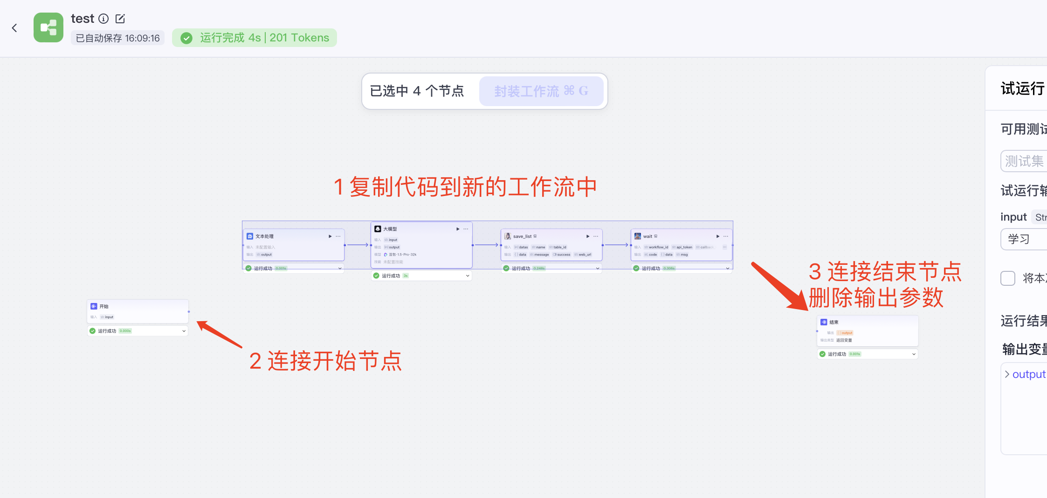1047x498 pixels.
Task: Click 返回变量 on the 结束 node
Action: (x=844, y=340)
